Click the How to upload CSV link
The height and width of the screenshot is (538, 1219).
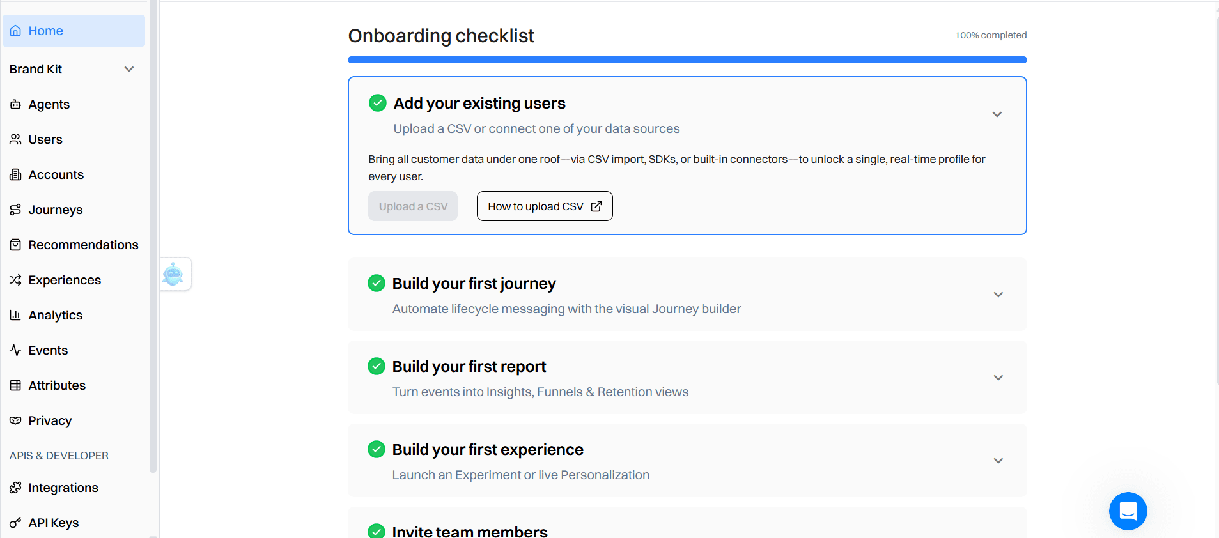click(x=544, y=206)
